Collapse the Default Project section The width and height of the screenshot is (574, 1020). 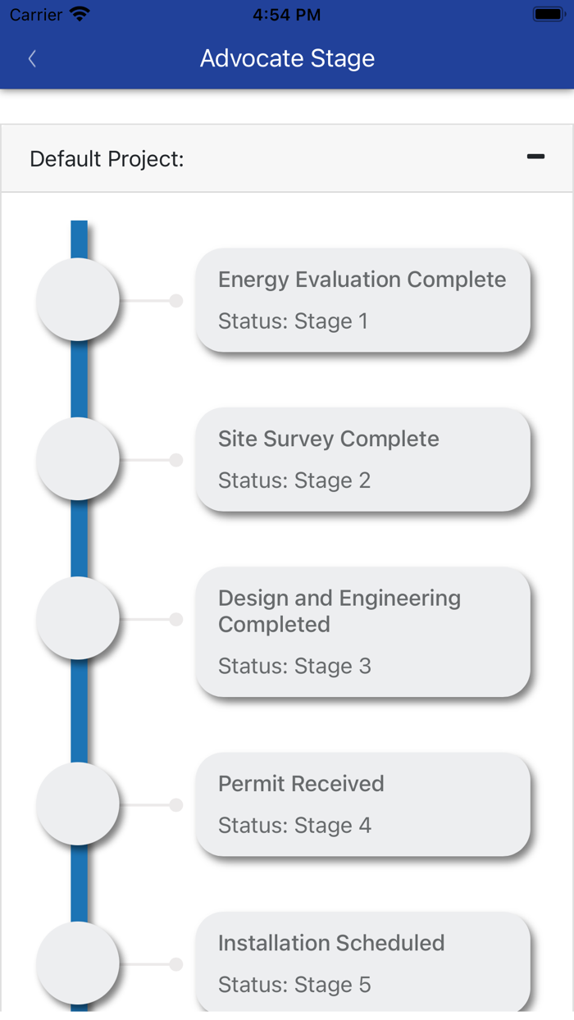[x=535, y=157]
